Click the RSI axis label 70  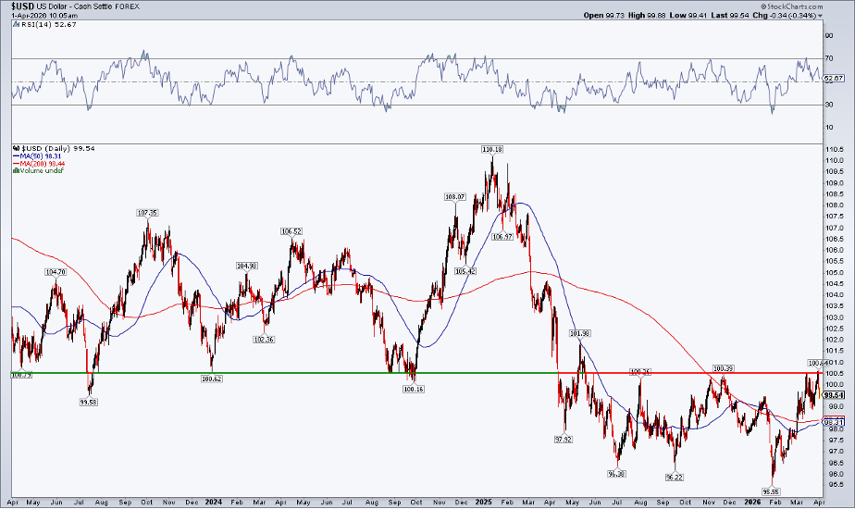pyautogui.click(x=829, y=58)
